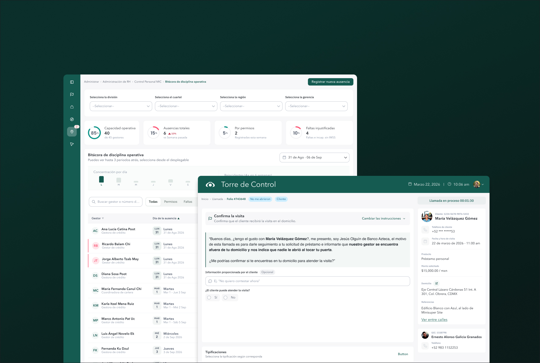Screen dimensions: 540x363
Task: Click María Velázquez Gómez's profile photo
Action: click(x=427, y=216)
